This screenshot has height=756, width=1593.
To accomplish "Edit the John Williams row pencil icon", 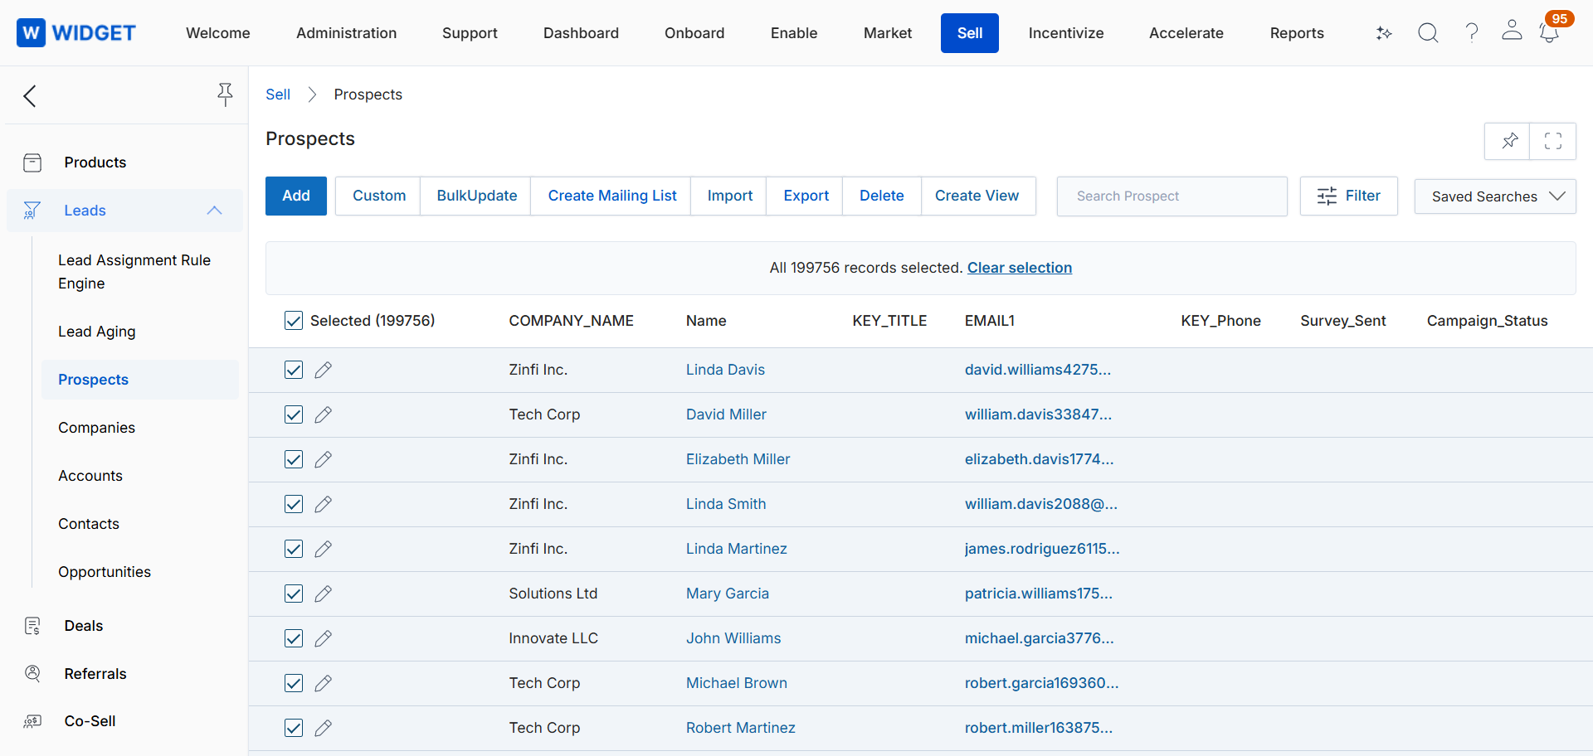I will pos(324,638).
